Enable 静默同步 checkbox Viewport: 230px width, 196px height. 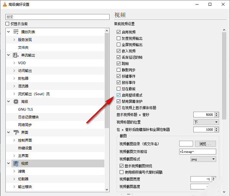[x=118, y=70]
